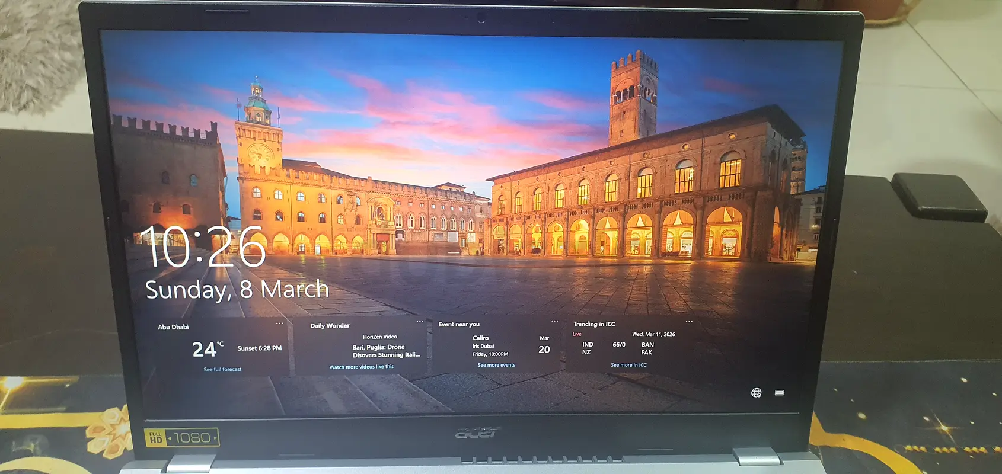Open Daily Wonder widget three-dot menu
This screenshot has width=1002, height=474.
(420, 322)
